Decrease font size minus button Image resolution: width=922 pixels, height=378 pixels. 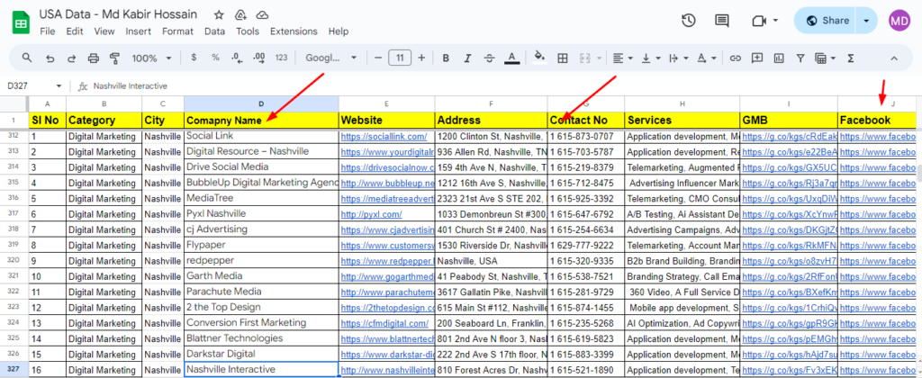(378, 58)
